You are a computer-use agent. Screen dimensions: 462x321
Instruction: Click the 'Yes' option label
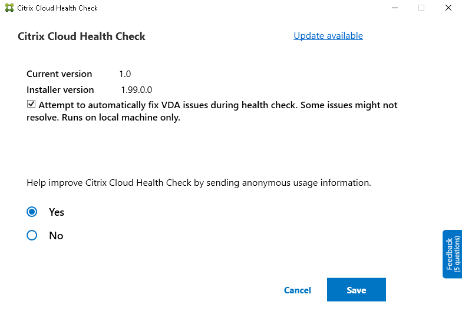coord(57,212)
